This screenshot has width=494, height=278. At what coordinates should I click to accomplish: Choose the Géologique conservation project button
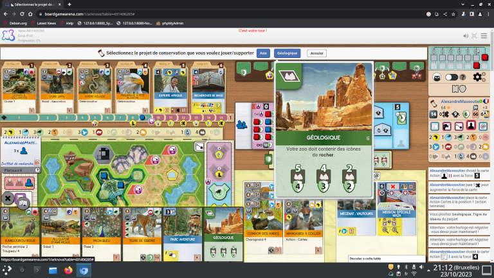point(287,53)
